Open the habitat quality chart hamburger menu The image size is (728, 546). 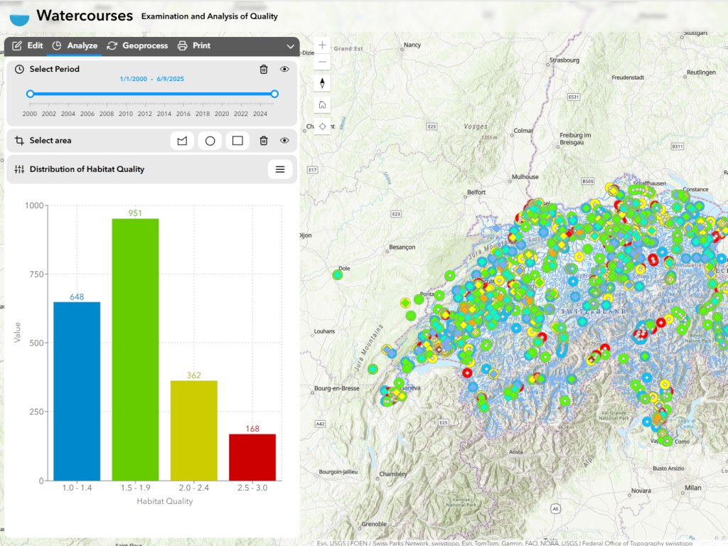coord(280,169)
